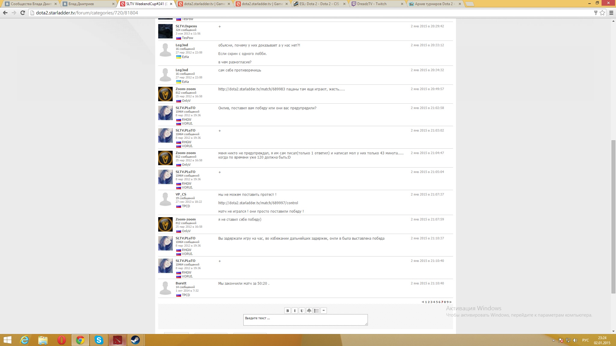The image size is (616, 346).
Task: Go to next forum page arrow
Action: [451, 302]
